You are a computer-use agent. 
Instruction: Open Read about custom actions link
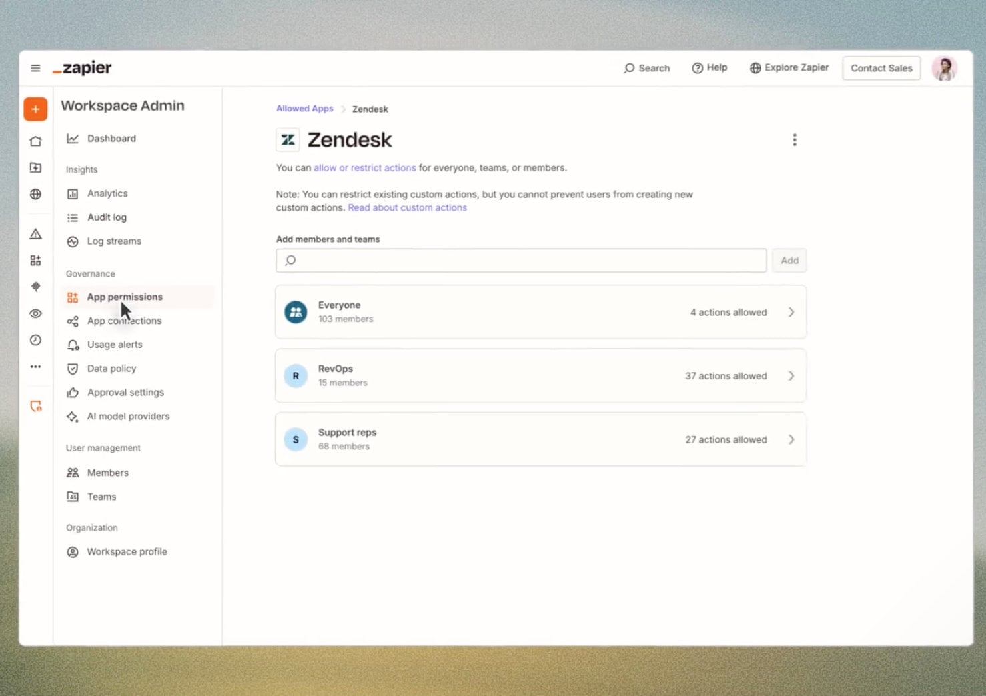[408, 208]
